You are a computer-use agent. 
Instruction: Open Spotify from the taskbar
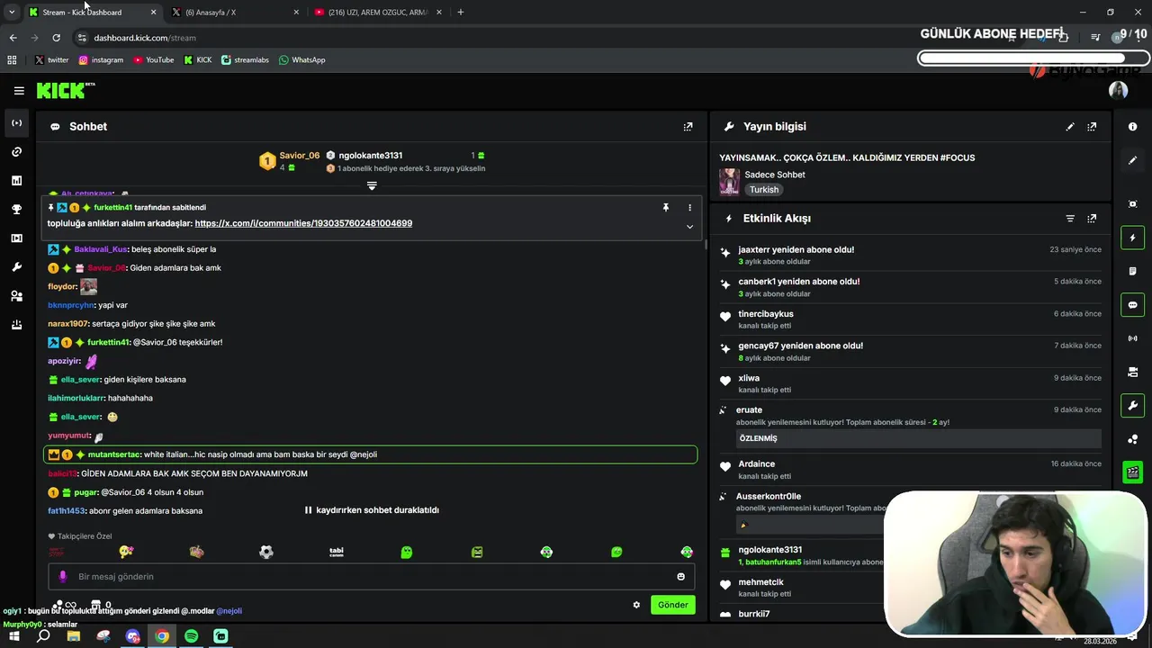[192, 636]
